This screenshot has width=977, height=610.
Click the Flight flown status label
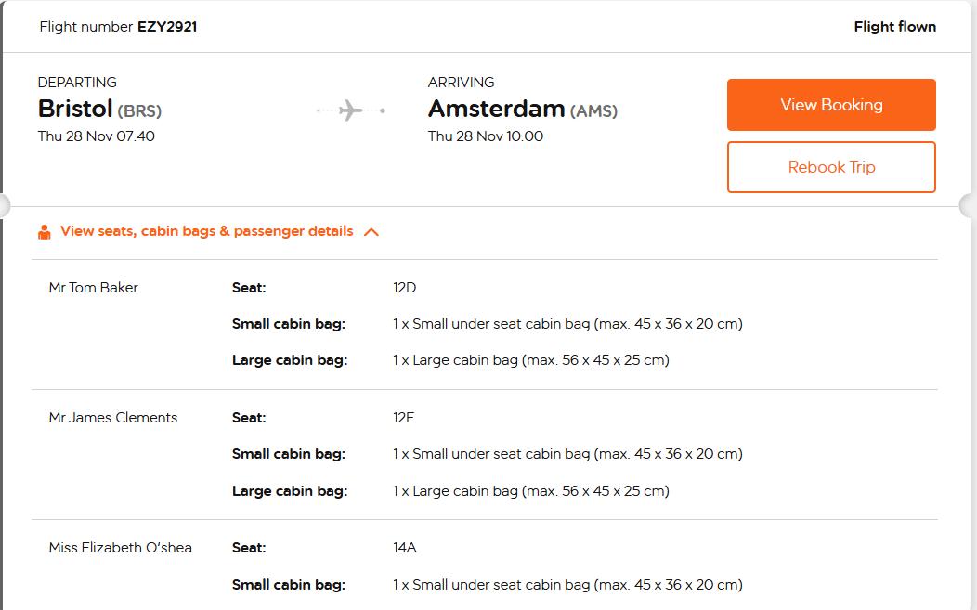(894, 27)
